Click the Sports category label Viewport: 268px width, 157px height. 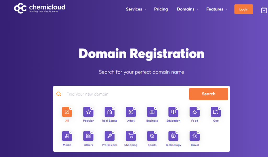(x=152, y=145)
